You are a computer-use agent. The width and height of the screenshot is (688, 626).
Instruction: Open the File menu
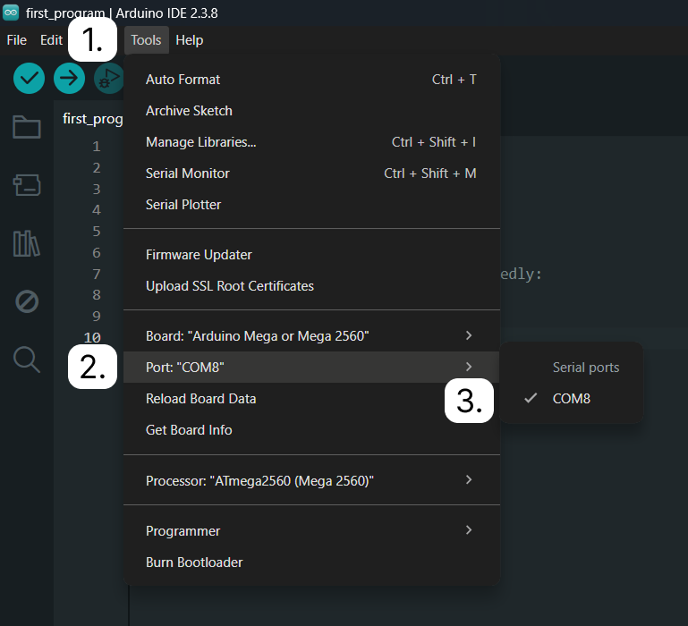point(17,40)
